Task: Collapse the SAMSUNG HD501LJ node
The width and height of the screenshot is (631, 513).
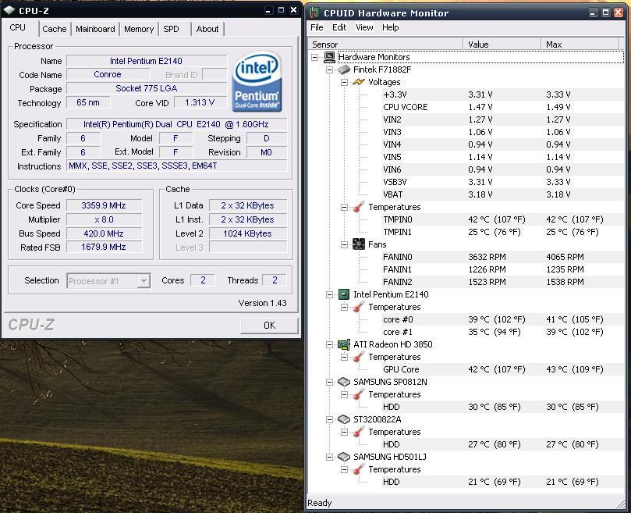Action: 330,457
